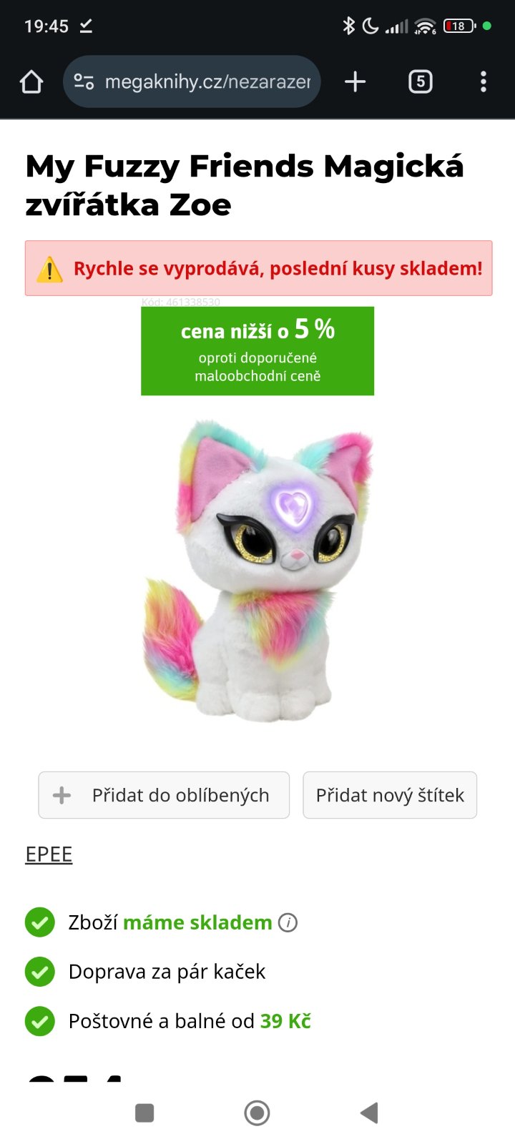Image resolution: width=515 pixels, height=1144 pixels.
Task: Click the yellow warning triangle icon
Action: [49, 270]
